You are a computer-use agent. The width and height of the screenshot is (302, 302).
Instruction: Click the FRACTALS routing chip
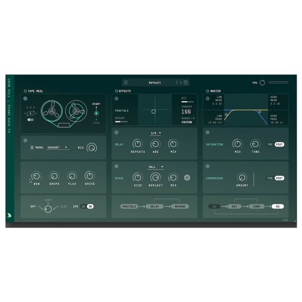[129, 207]
